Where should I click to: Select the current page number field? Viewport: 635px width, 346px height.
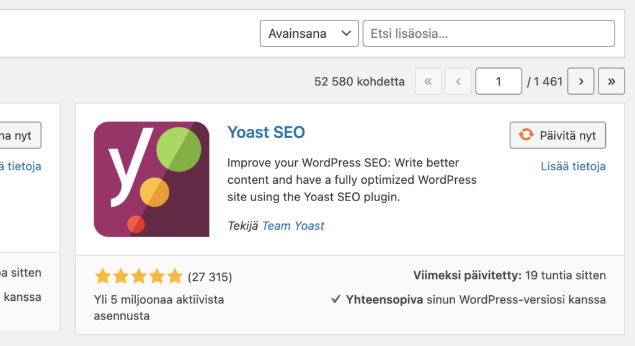click(x=499, y=81)
